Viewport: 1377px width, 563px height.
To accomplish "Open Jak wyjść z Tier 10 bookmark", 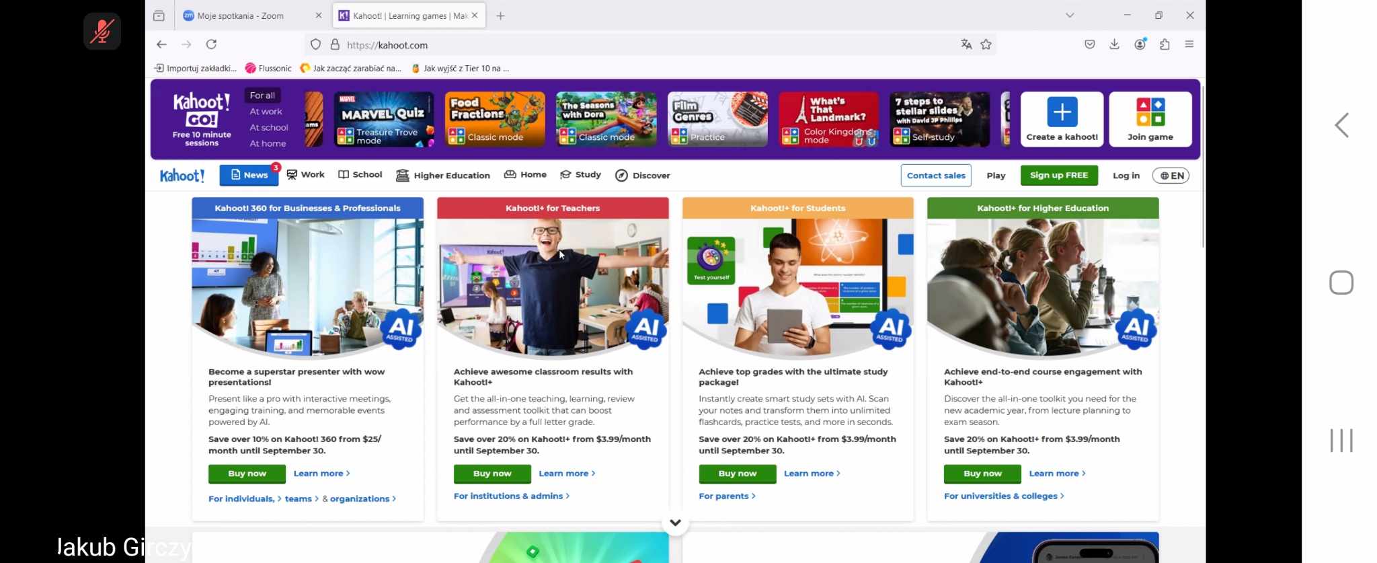I will coord(461,68).
